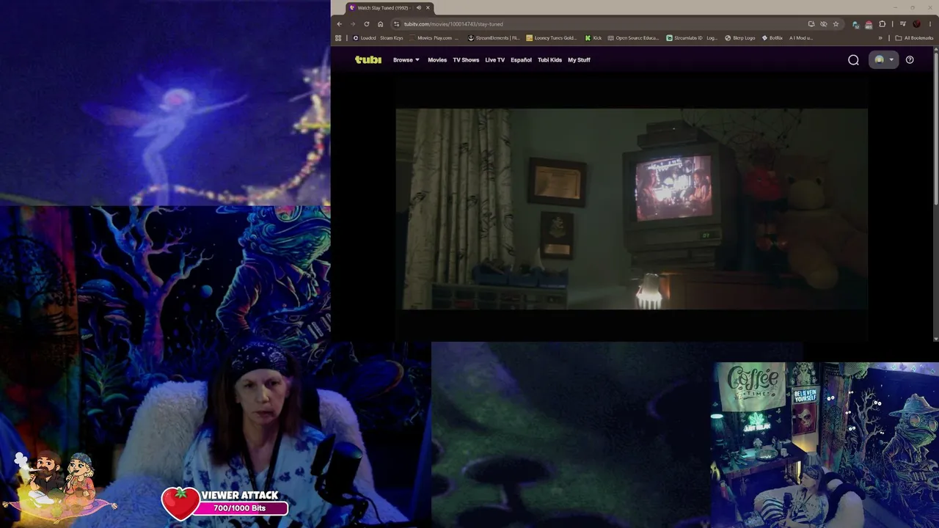Open My Stuff
The image size is (939, 528).
[579, 60]
